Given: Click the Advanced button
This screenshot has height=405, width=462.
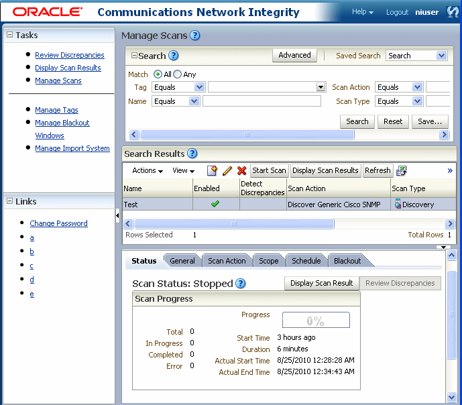Looking at the screenshot, I should pos(294,56).
